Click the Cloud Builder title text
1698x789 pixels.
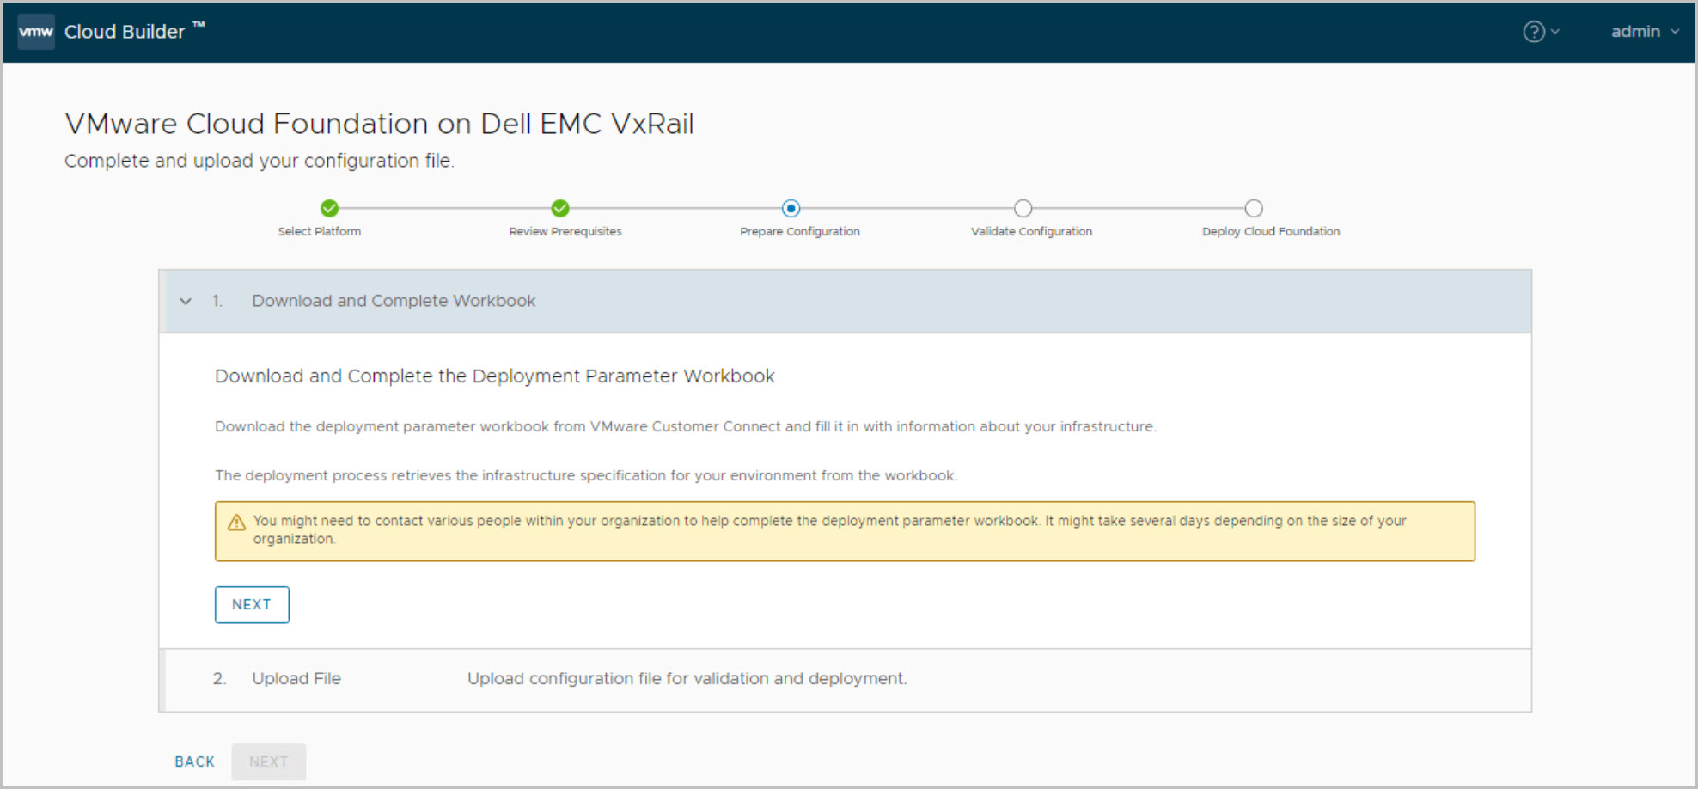pos(125,32)
